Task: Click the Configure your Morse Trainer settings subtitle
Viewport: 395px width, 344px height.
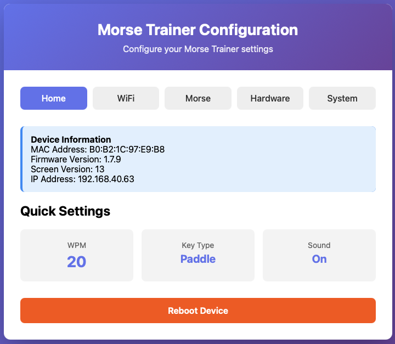Action: pyautogui.click(x=198, y=49)
